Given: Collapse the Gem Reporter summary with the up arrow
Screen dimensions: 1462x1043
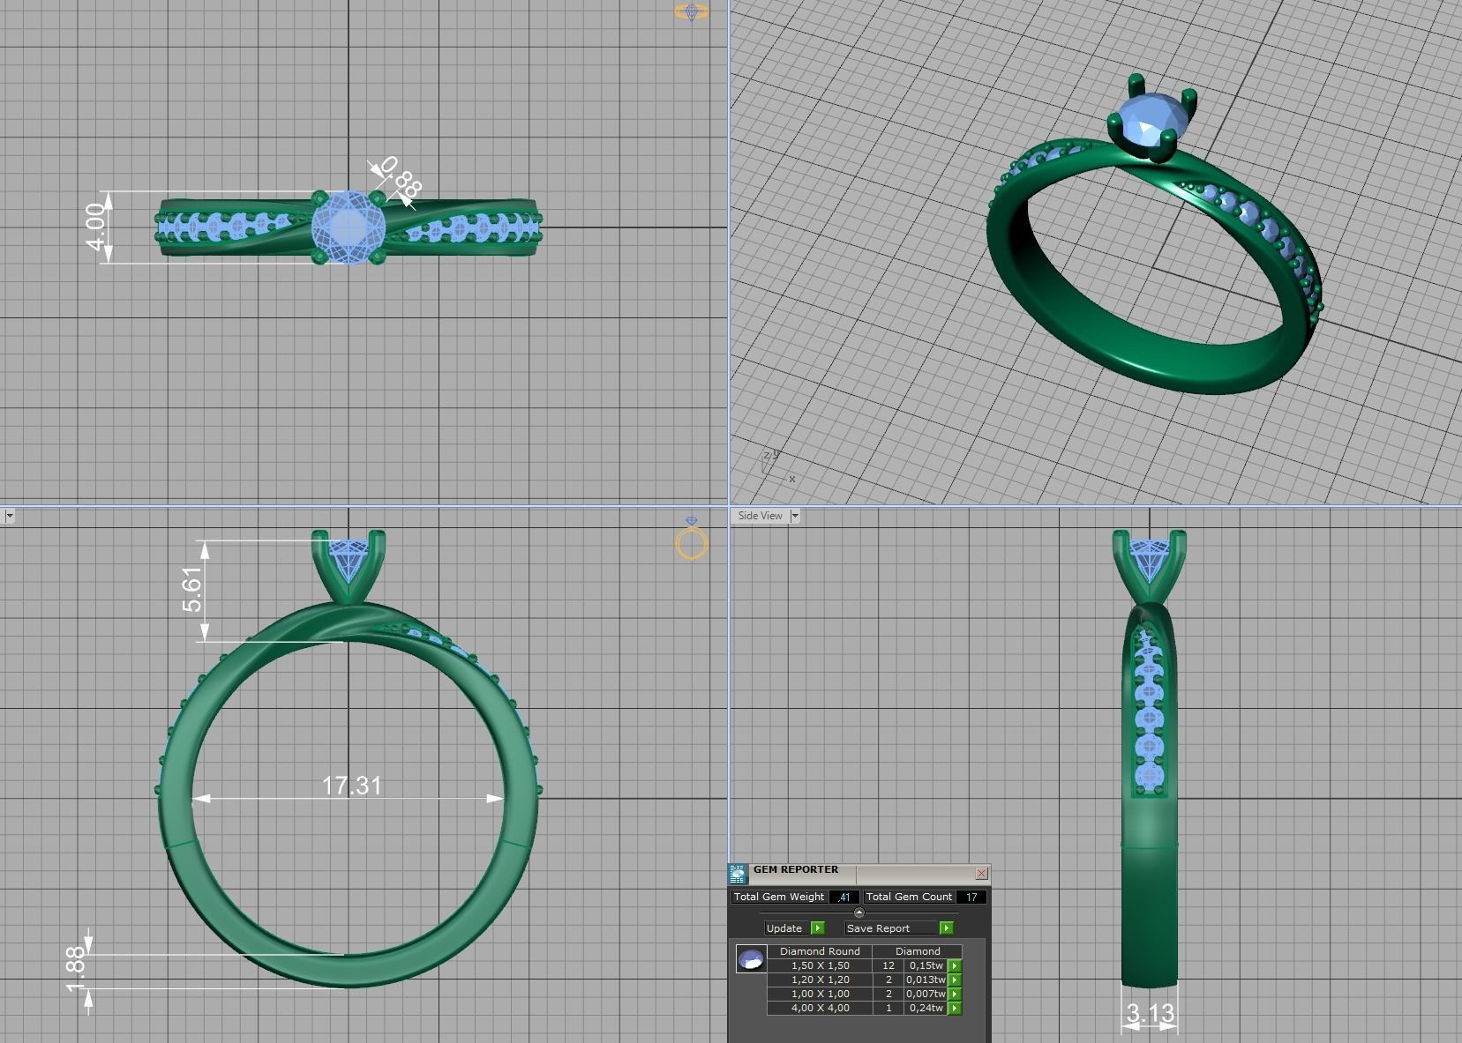Looking at the screenshot, I should (x=859, y=913).
